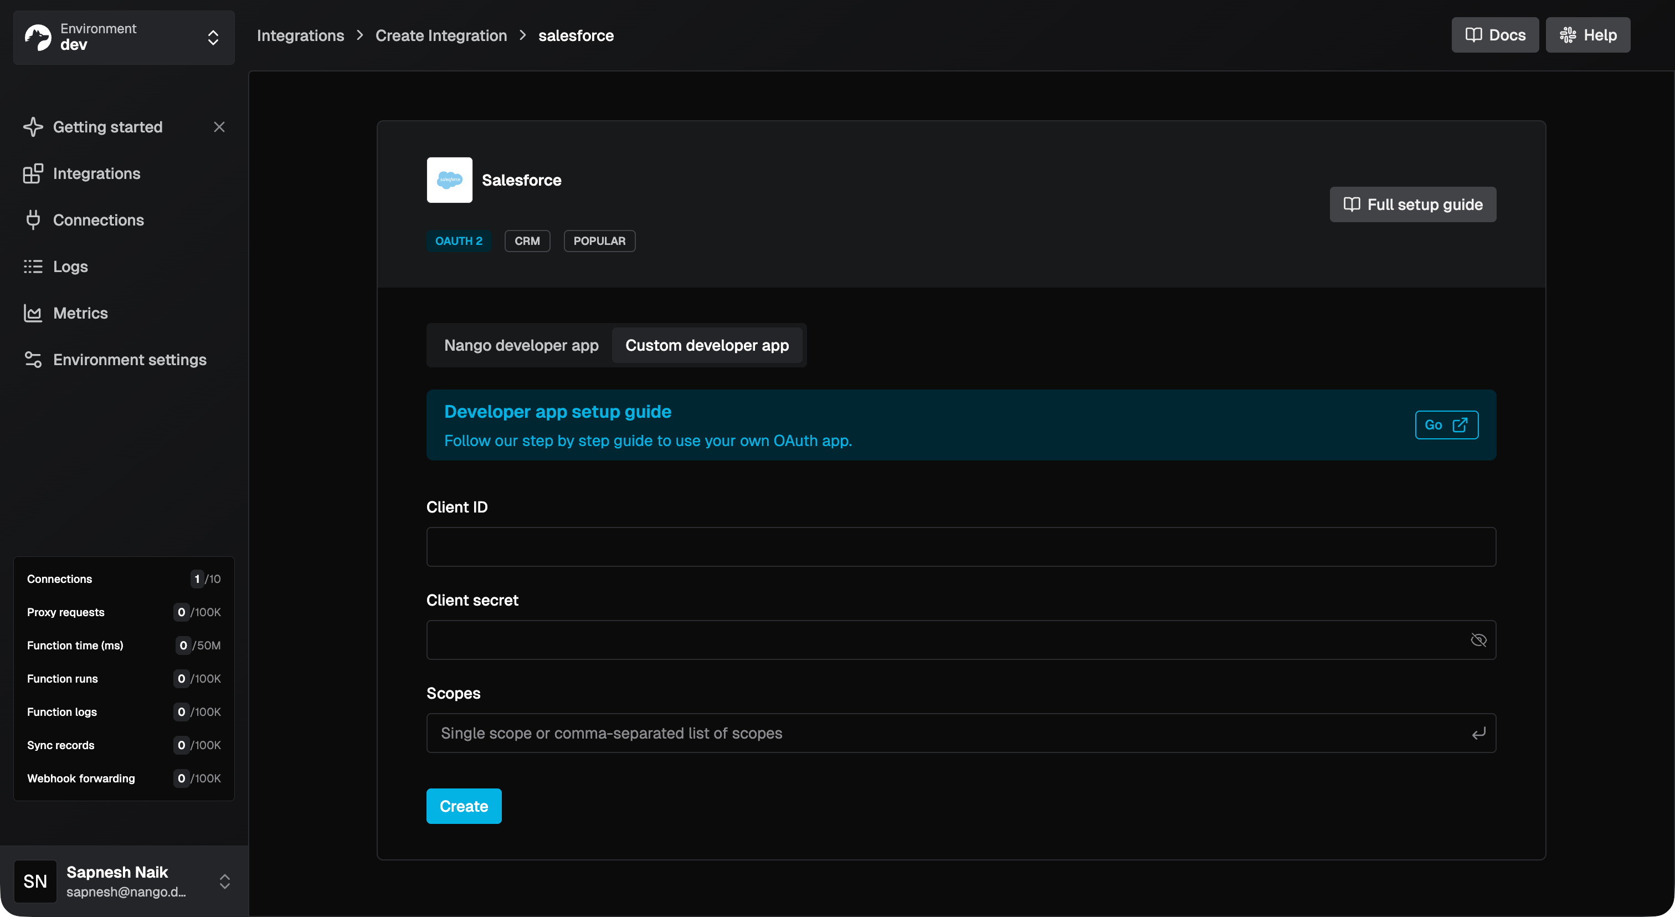Toggle client secret visibility eye icon
Viewport: 1675px width, 917px height.
coord(1478,640)
